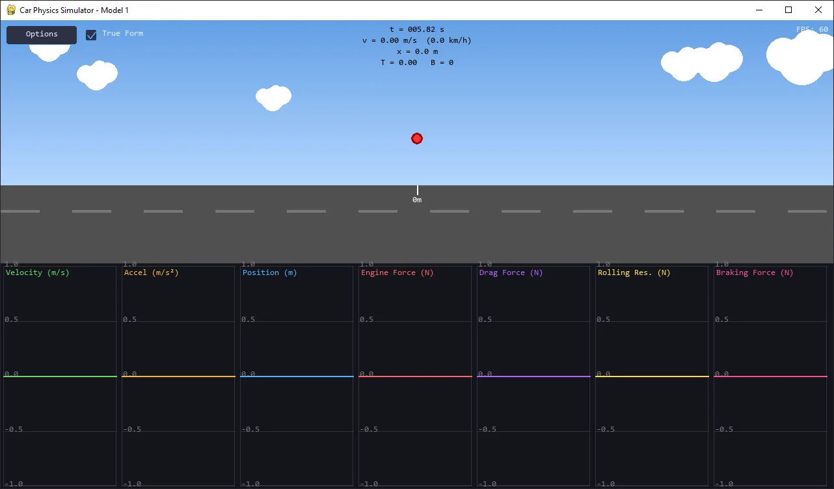Screen dimensions: 834x489
Task: Click the throttle and brake readout
Action: 416,62
